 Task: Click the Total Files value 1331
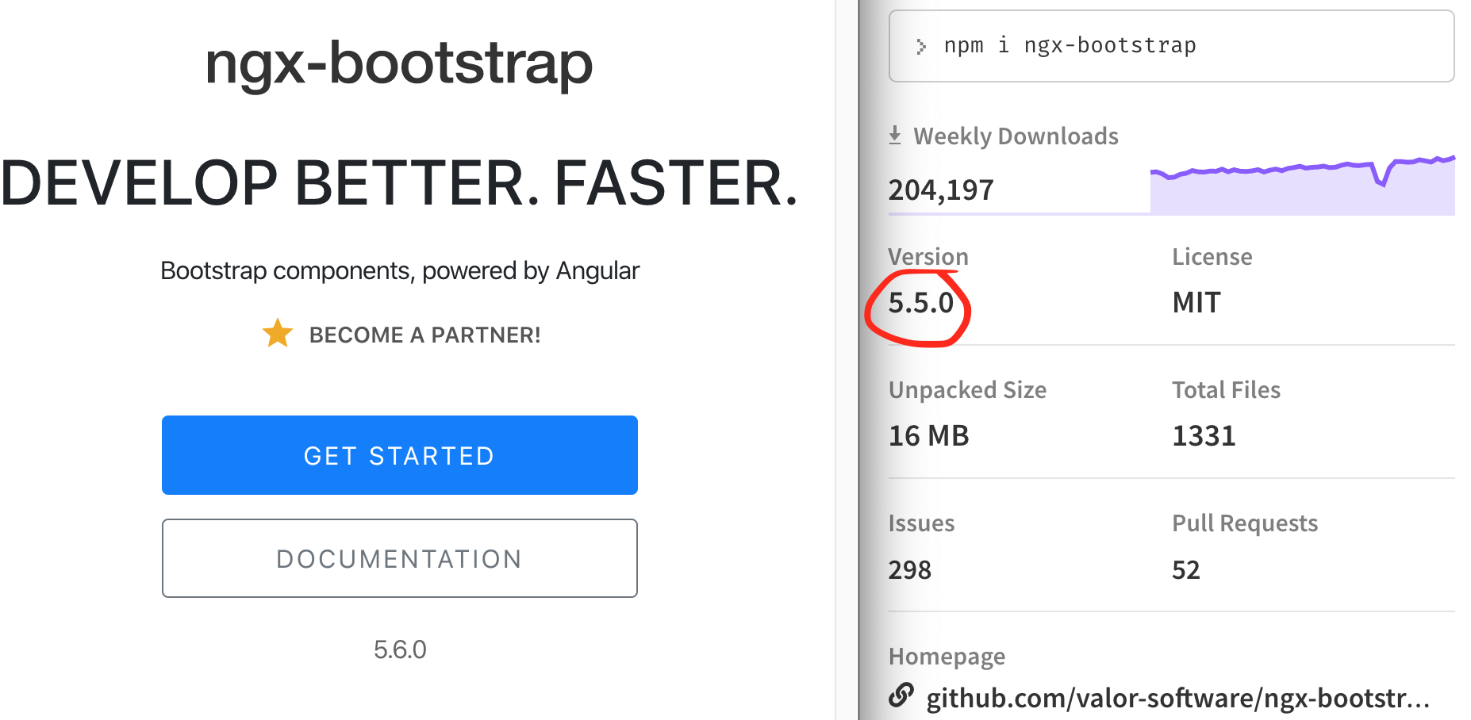[x=1203, y=435]
